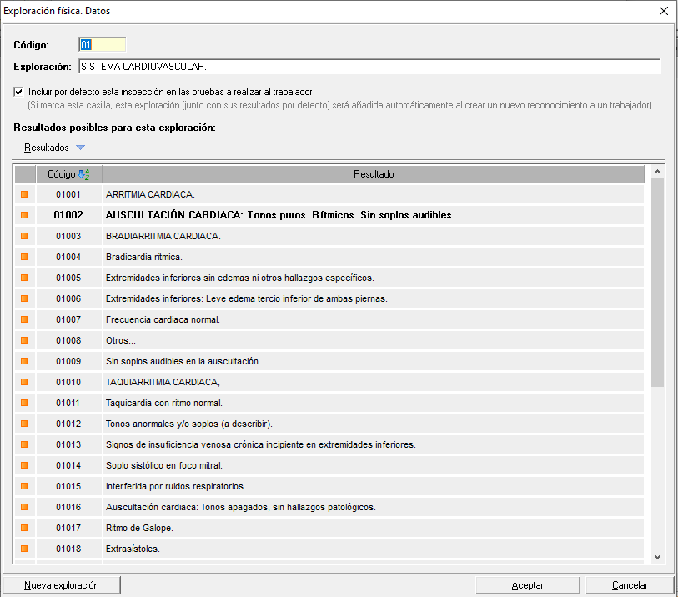The height and width of the screenshot is (597, 678).
Task: Click the Exploración text field
Action: click(369, 66)
